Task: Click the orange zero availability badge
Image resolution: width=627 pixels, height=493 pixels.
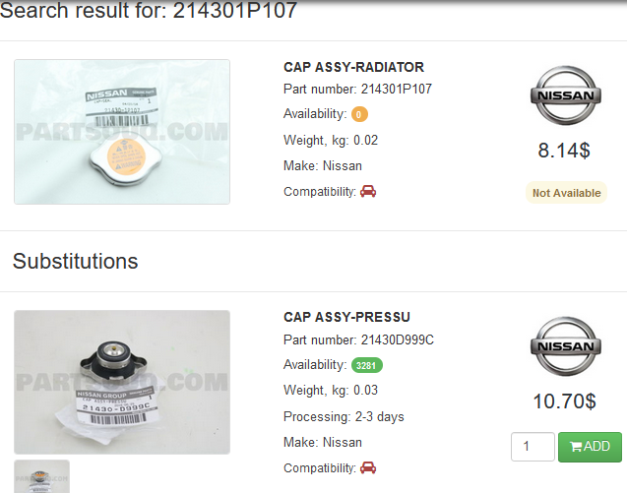Action: [x=359, y=114]
